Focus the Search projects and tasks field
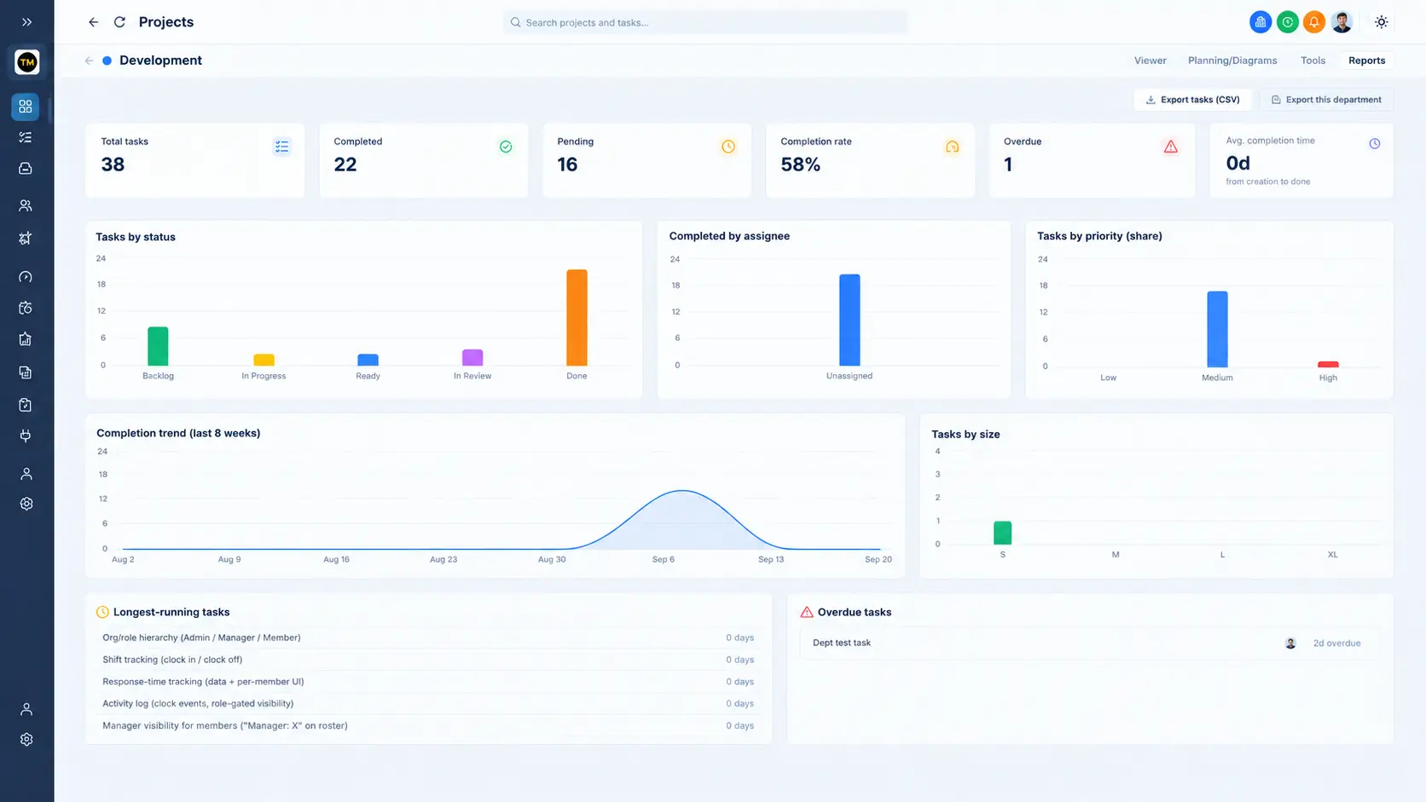Viewport: 1426px width, 802px height. click(x=705, y=22)
